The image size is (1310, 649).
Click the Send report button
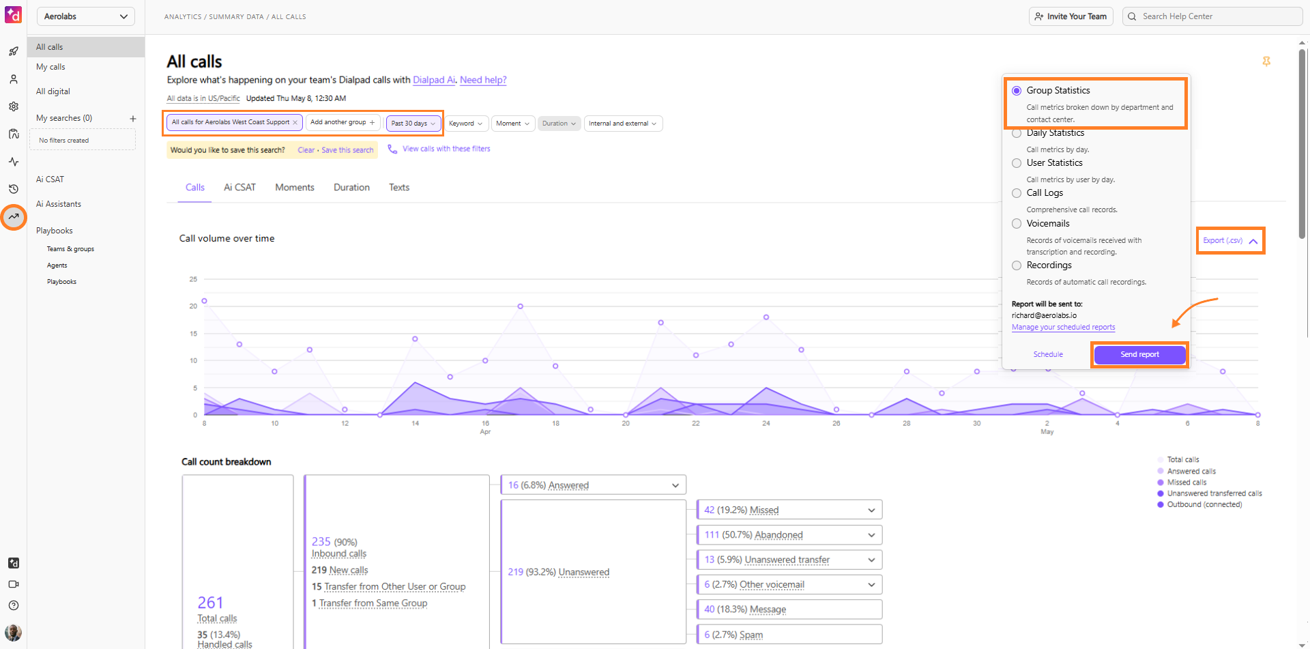click(1139, 355)
